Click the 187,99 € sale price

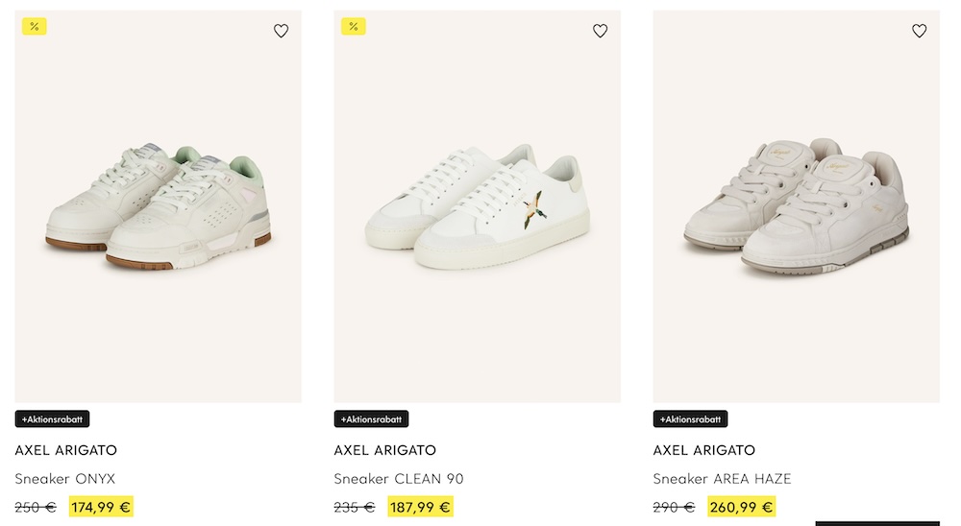(420, 507)
